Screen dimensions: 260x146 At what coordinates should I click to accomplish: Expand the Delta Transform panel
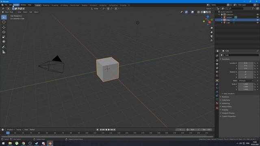[229, 94]
